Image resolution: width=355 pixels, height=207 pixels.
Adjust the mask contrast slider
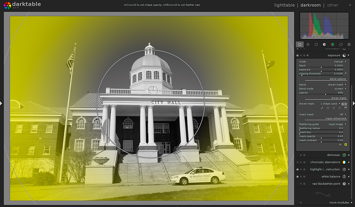pos(321,141)
